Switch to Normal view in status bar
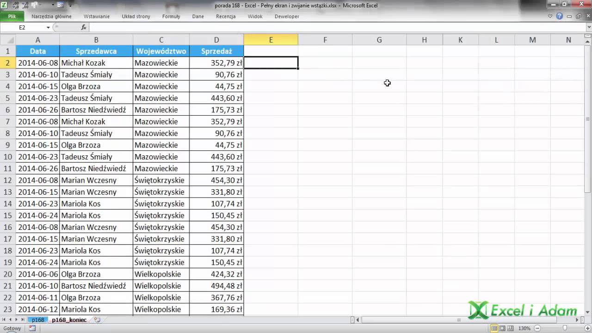The width and height of the screenshot is (592, 333). point(494,328)
